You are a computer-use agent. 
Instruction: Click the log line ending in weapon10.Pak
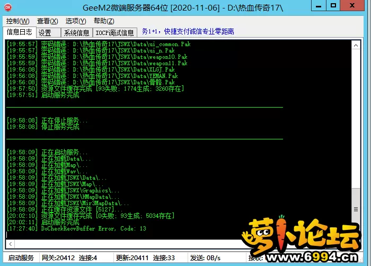click(x=97, y=57)
